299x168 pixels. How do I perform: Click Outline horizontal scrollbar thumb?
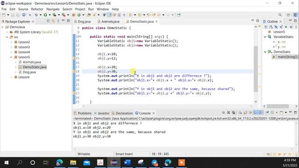[278, 106]
